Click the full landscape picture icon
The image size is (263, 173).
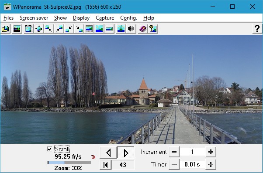[x=99, y=29]
